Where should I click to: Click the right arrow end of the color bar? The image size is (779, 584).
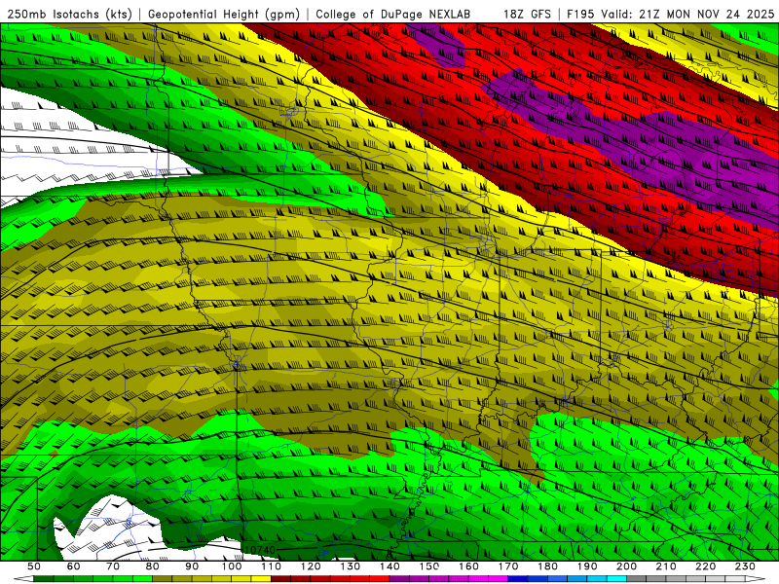coord(756,579)
